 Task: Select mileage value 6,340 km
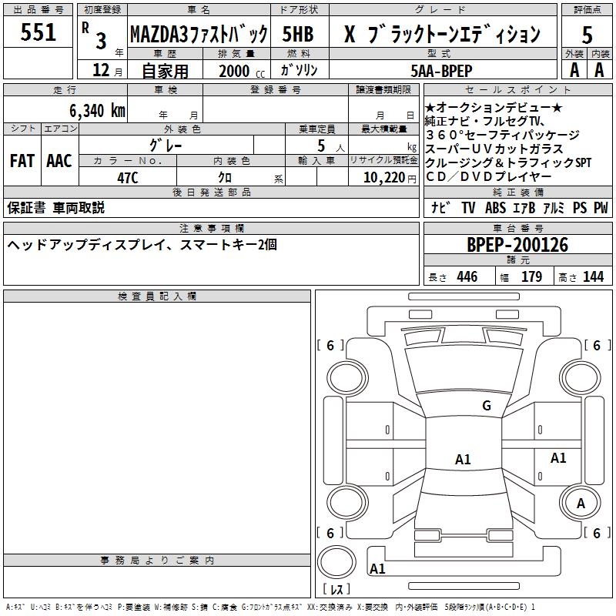[97, 110]
